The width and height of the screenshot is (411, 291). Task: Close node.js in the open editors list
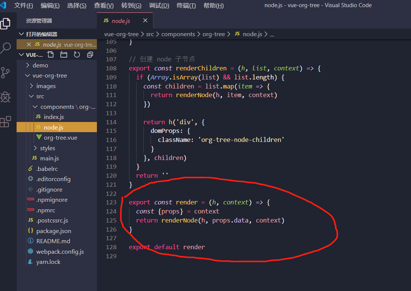click(29, 44)
